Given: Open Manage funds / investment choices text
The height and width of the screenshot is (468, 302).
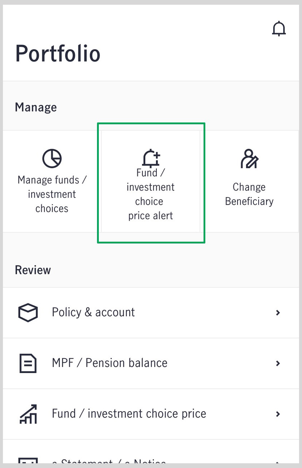Looking at the screenshot, I should (x=52, y=194).
